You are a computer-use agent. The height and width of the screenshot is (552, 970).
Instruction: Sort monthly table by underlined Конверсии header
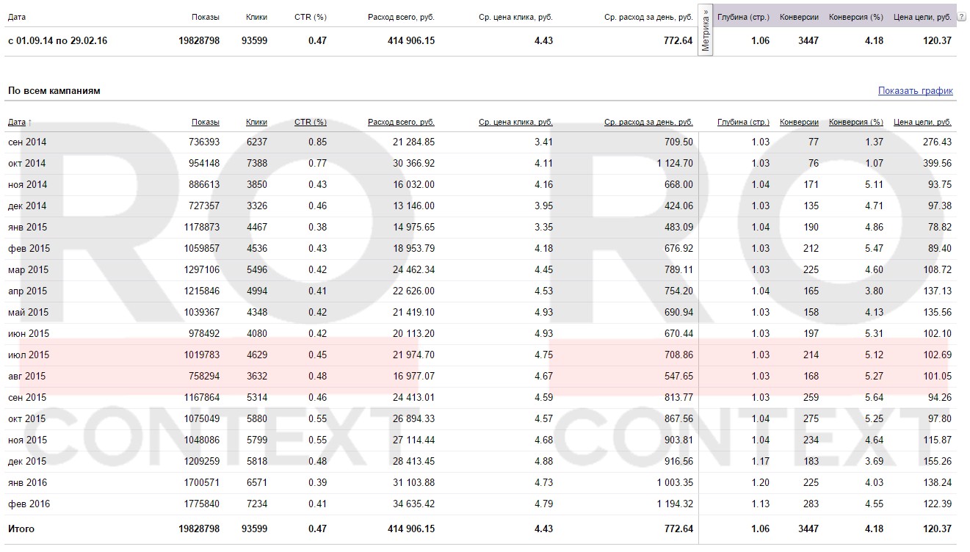point(799,123)
